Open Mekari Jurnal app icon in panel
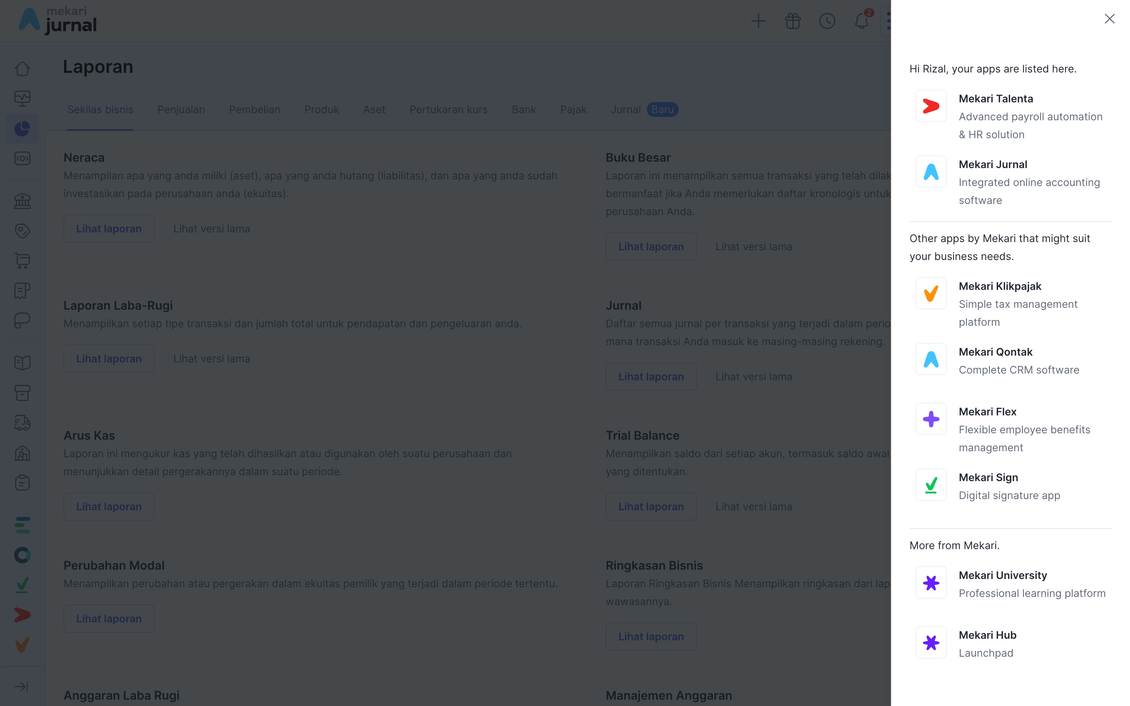Screen dimensions: 1130x706 (x=930, y=171)
